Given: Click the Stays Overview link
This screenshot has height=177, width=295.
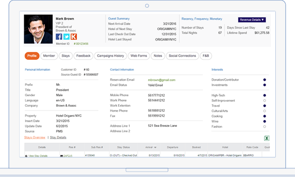Looking at the screenshot, I should [x=35, y=137].
